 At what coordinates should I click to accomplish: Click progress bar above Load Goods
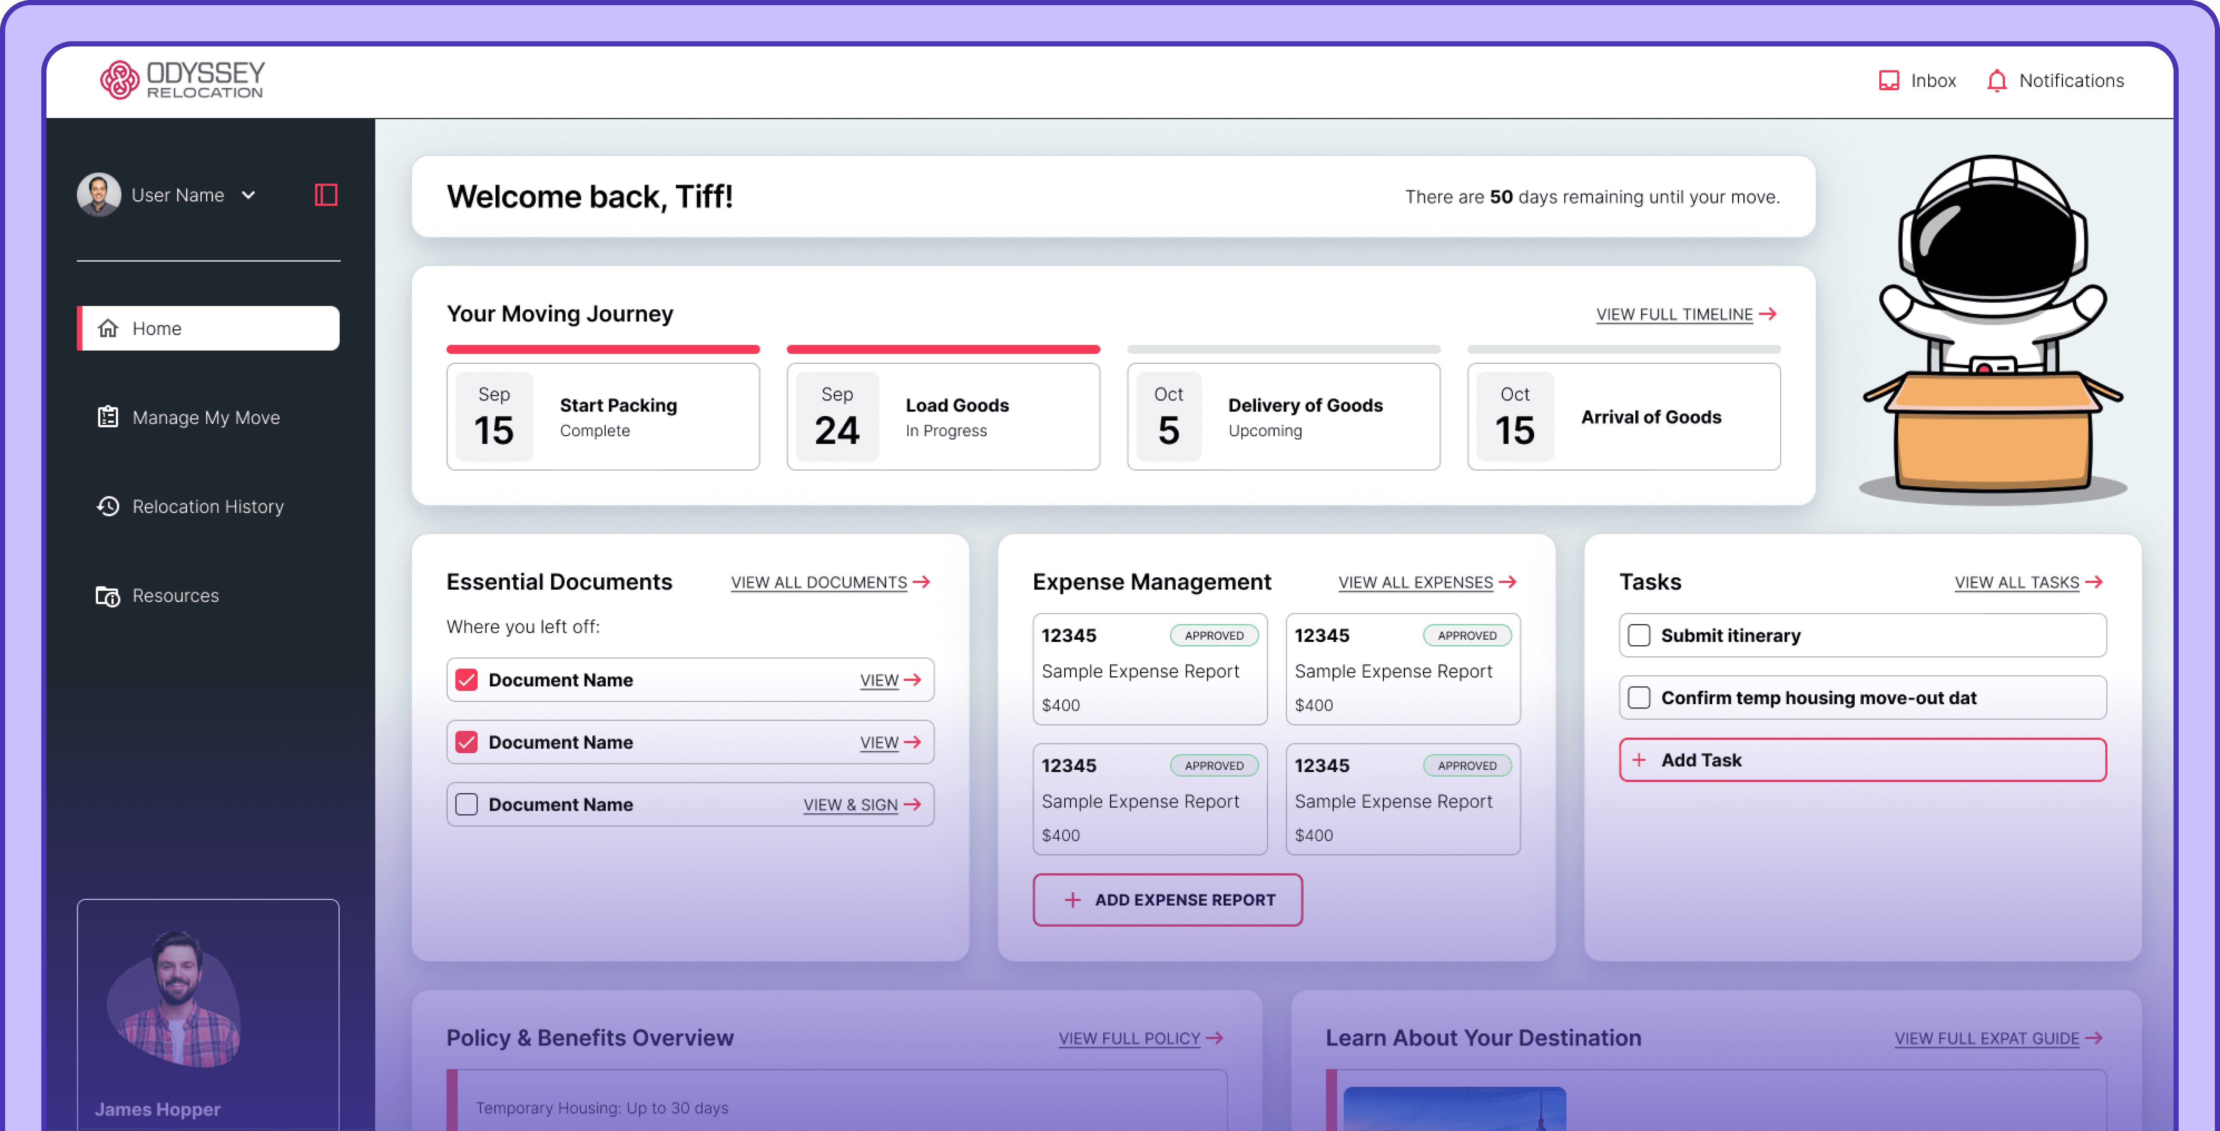pos(943,350)
